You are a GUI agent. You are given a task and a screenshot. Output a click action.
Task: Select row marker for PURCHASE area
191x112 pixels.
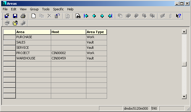(x=9, y=37)
